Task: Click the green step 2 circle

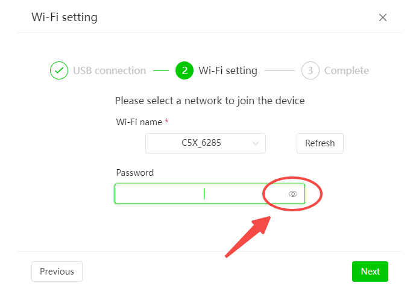Action: 184,70
